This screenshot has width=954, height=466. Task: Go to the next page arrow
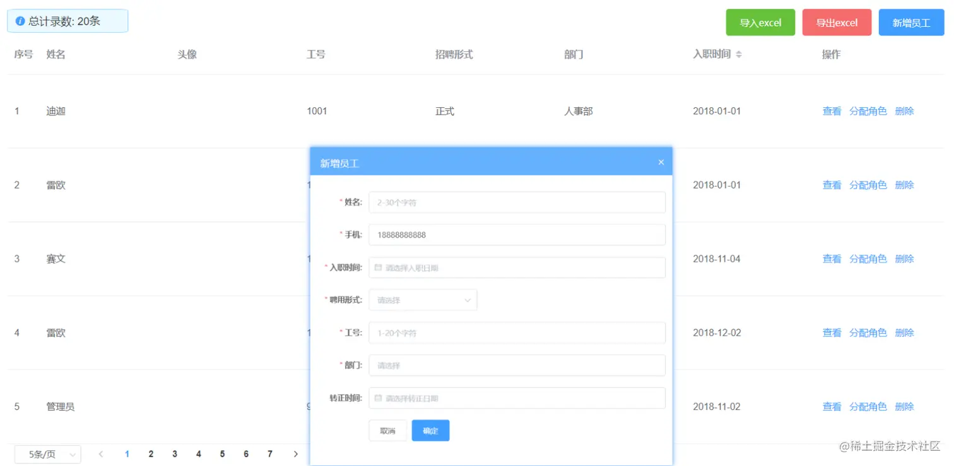coord(296,454)
